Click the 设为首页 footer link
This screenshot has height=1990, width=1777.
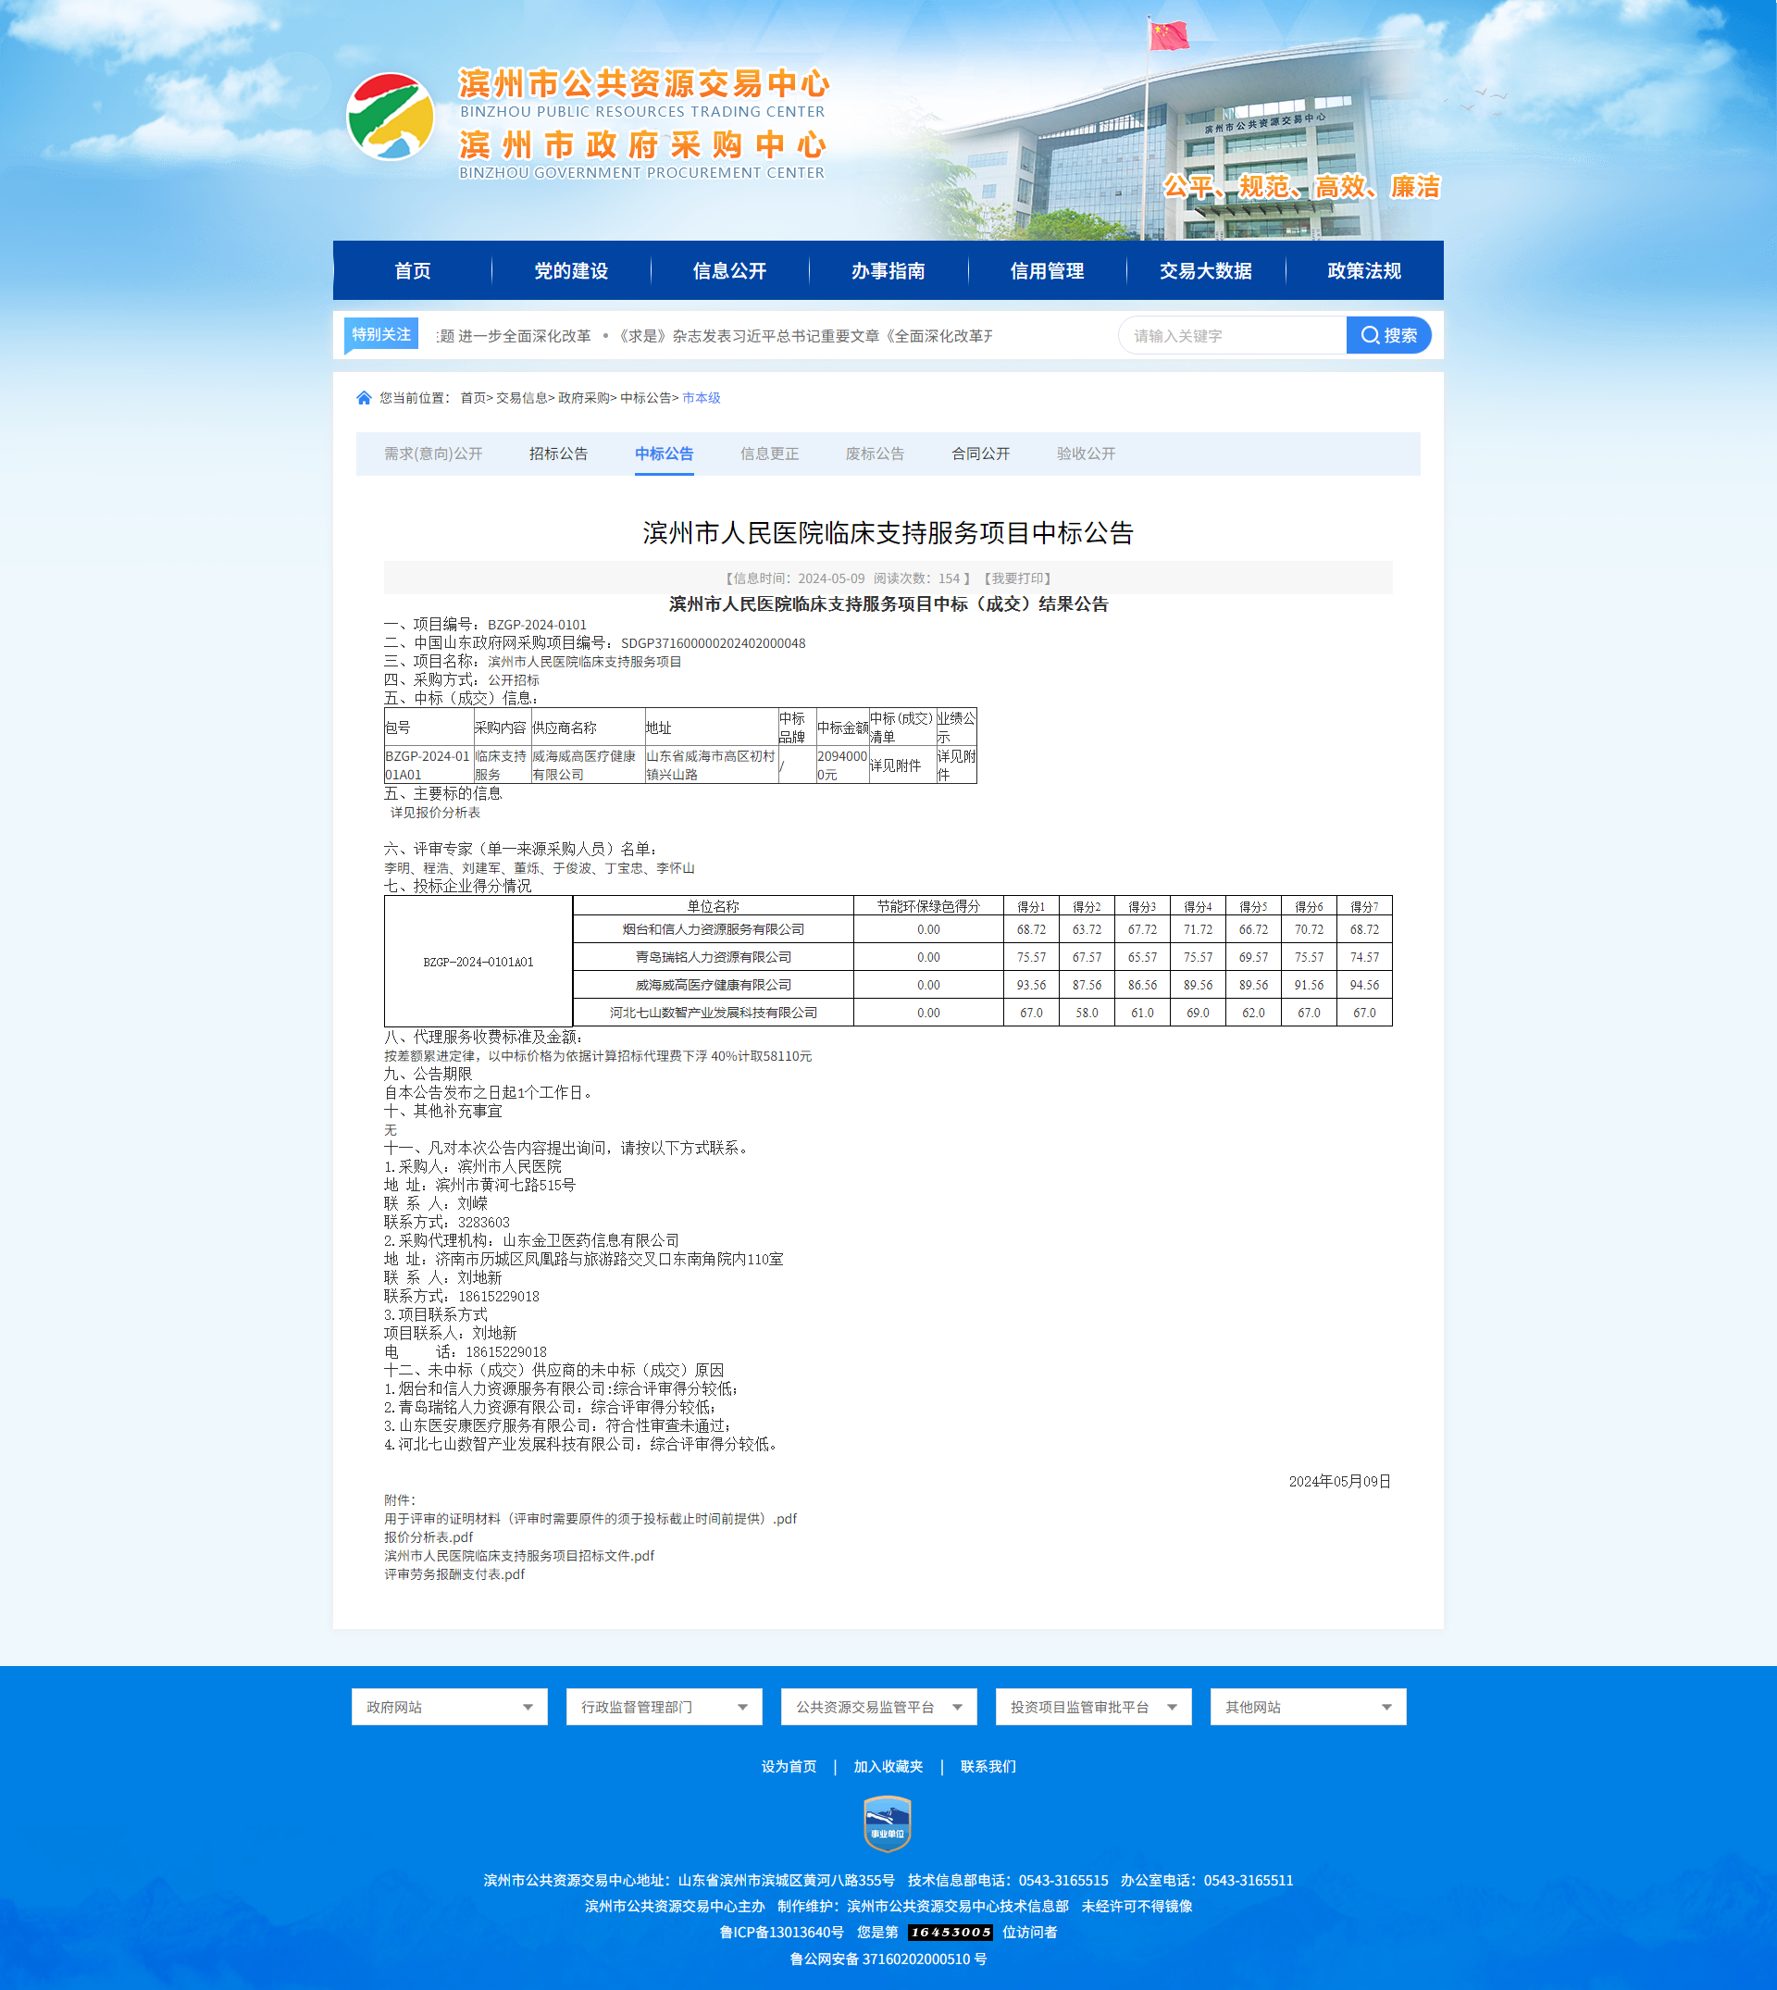(789, 1766)
